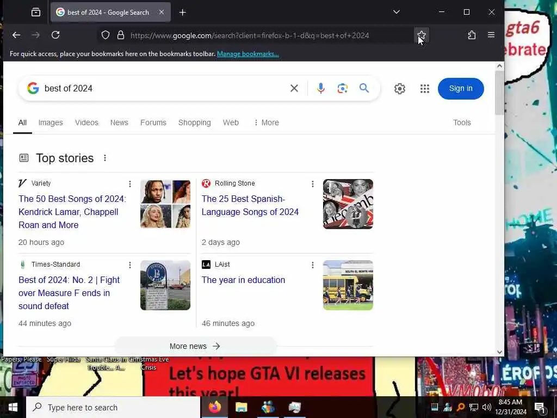Open Google quick settings gear

pyautogui.click(x=400, y=89)
